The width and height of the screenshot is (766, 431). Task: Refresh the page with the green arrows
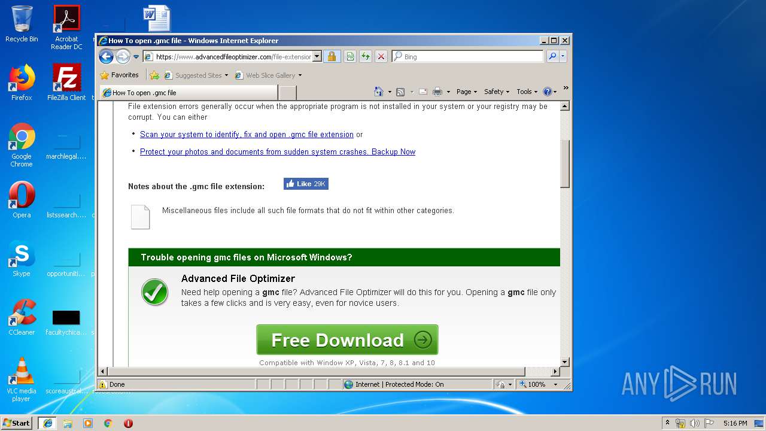pos(365,56)
